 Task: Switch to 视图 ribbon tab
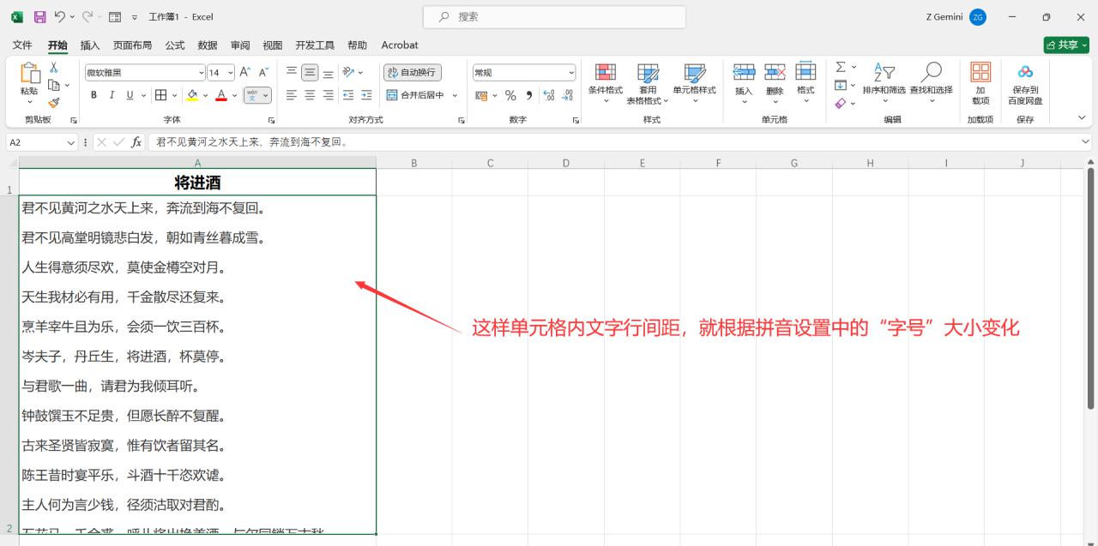point(273,45)
